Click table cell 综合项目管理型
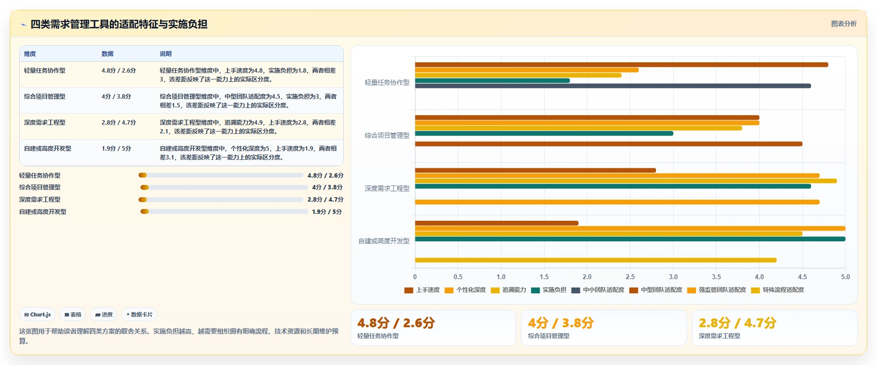877x365 pixels. click(45, 97)
